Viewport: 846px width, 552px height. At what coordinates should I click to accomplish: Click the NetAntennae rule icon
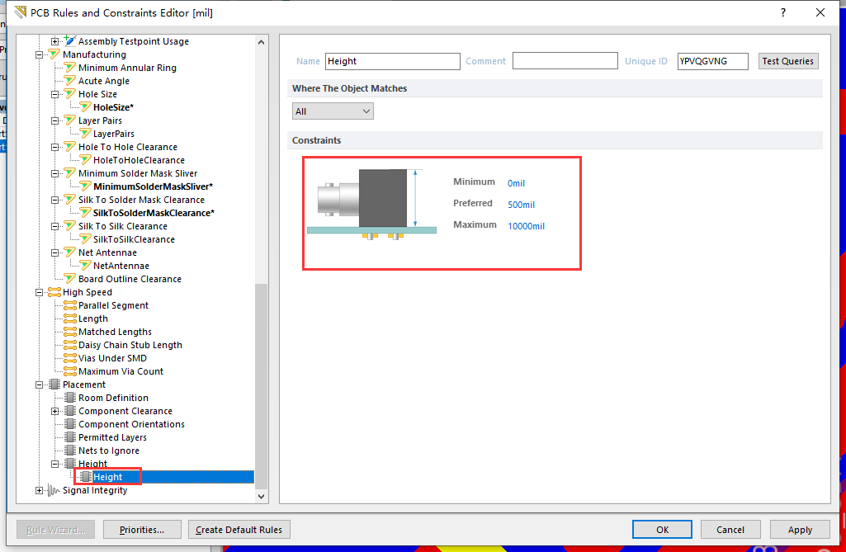[85, 266]
